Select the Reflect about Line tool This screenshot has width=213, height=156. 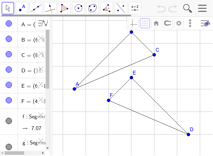click(121, 8)
